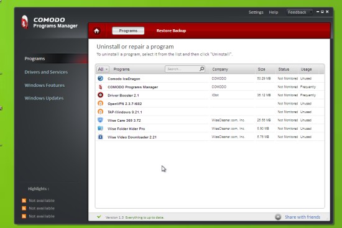Sort by the Size column header
This screenshot has height=228, width=342.
click(262, 70)
